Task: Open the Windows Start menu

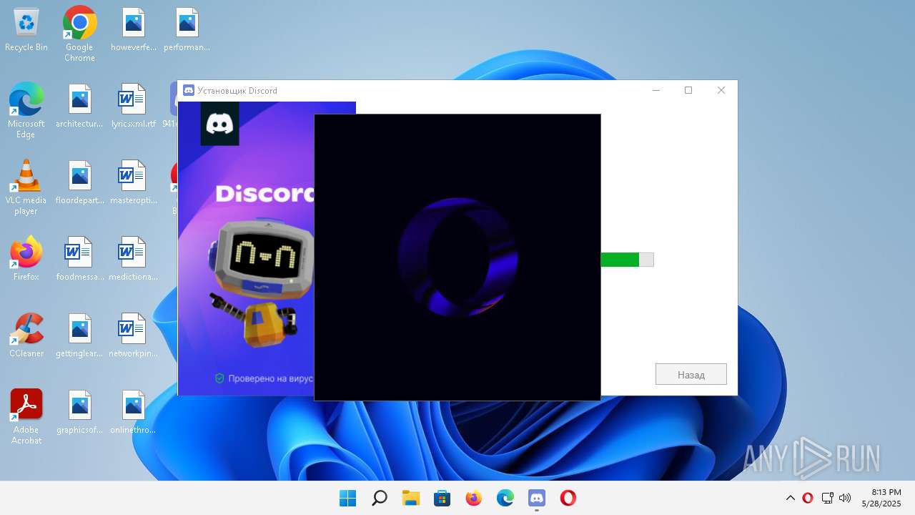Action: pos(348,498)
